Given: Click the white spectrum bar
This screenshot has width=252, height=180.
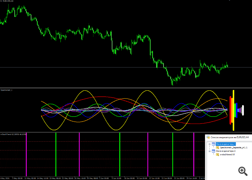Looking at the screenshot, I should point(243,110).
